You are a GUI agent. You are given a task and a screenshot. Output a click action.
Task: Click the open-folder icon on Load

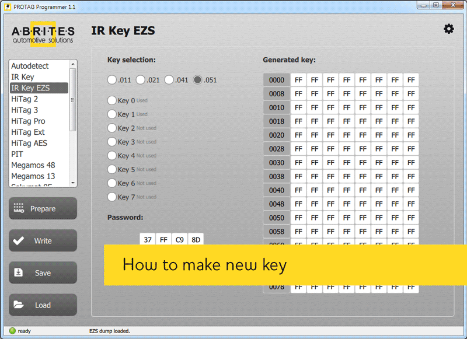tap(19, 305)
